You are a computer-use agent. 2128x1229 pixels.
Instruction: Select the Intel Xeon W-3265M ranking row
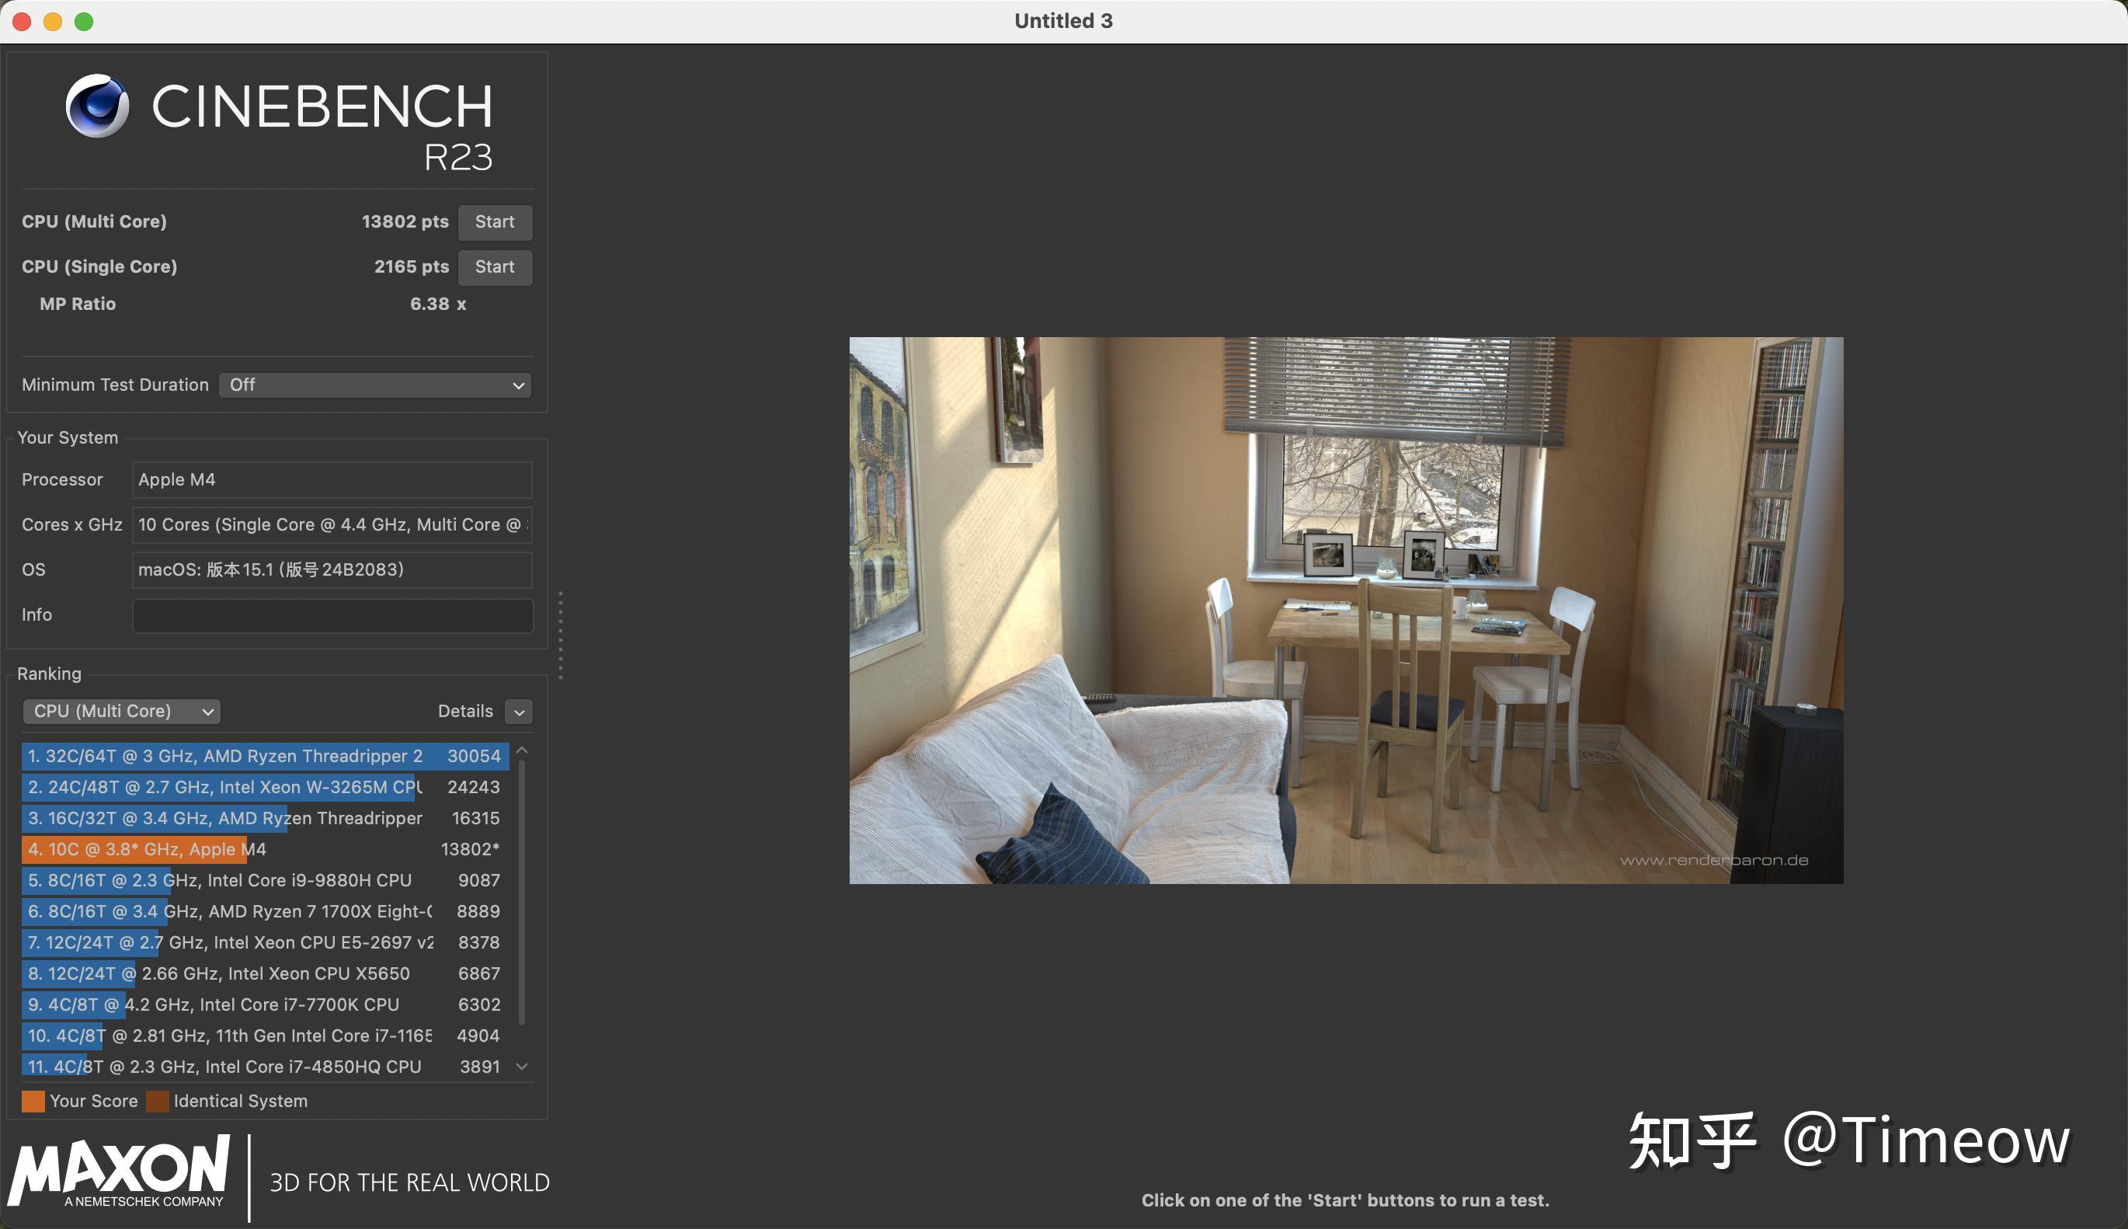266,787
